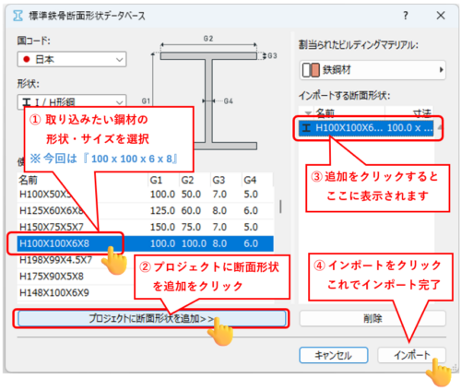Viewport: 461px width, 390px height.
Task: Click the steel building material swatch icon
Action: (311, 70)
